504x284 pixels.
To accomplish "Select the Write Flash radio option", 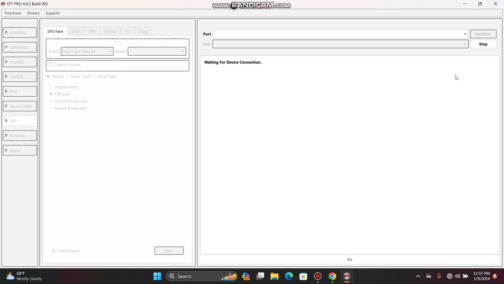I will [94, 76].
